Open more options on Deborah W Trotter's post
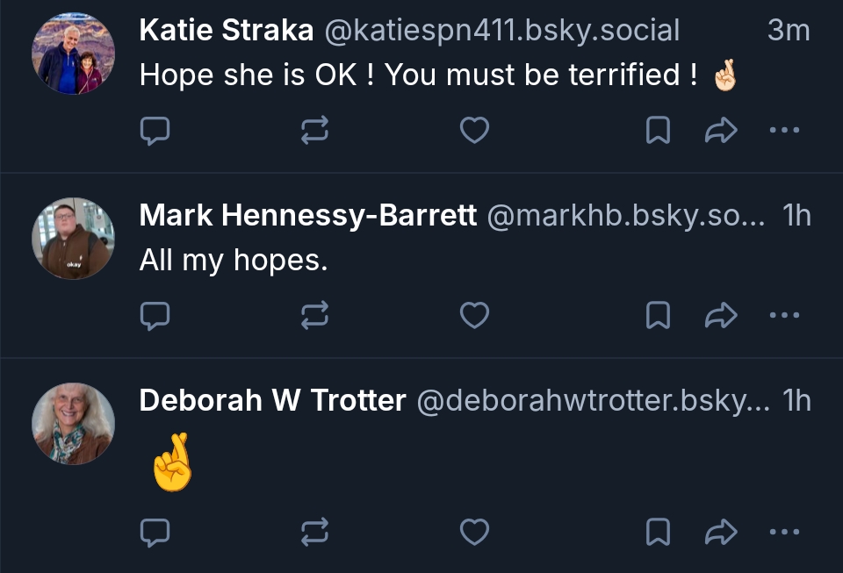 [x=783, y=531]
